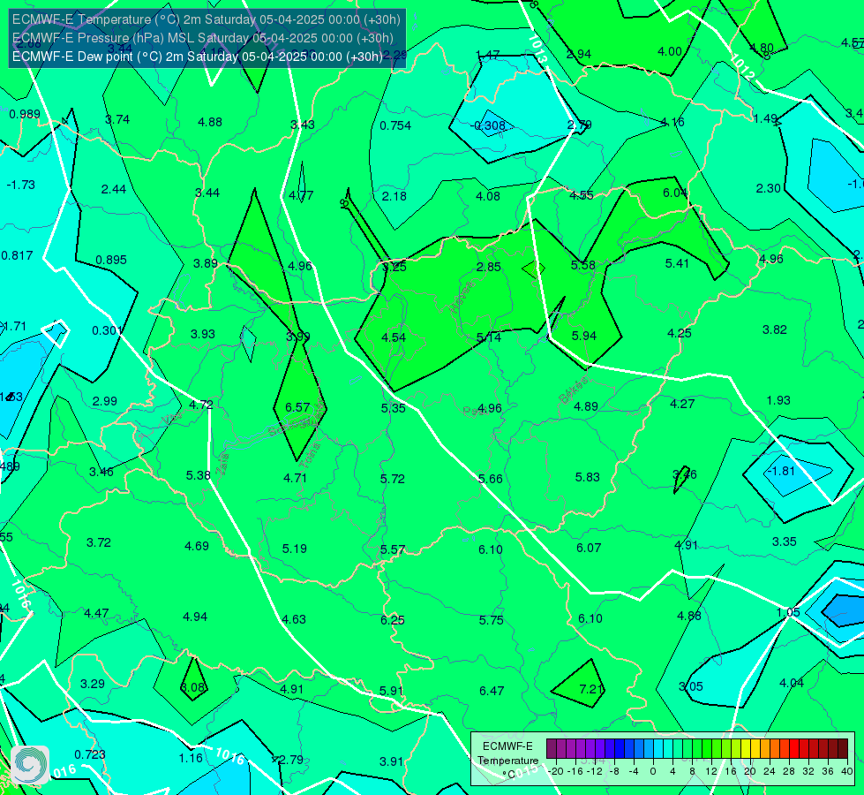Click the 0.723 temperature value
Screen dimensions: 864x795
[x=90, y=754]
